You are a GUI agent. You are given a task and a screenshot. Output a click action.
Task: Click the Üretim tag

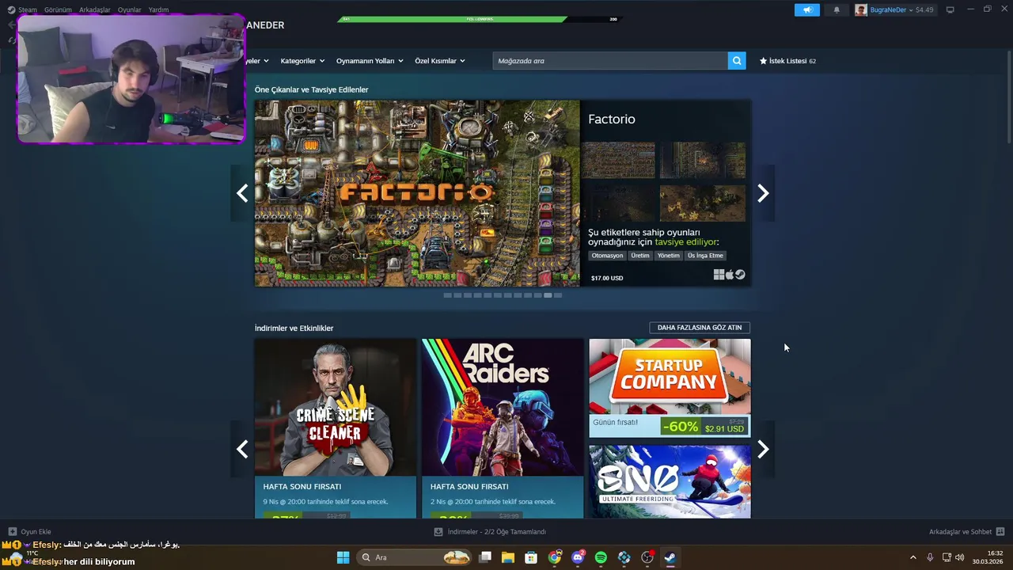point(640,256)
